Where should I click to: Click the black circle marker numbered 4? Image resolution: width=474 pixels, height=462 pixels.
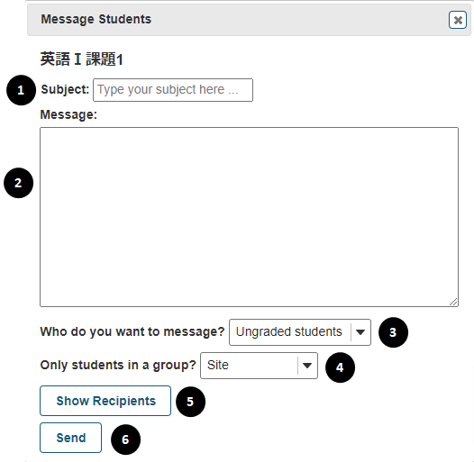coord(340,367)
